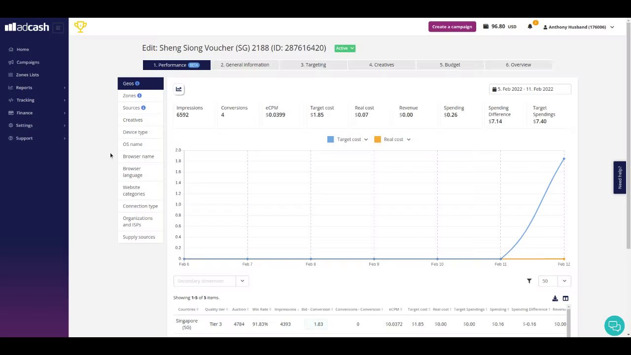Viewport: 631px width, 355px height.
Task: Open the Active status dropdown
Action: (x=345, y=48)
